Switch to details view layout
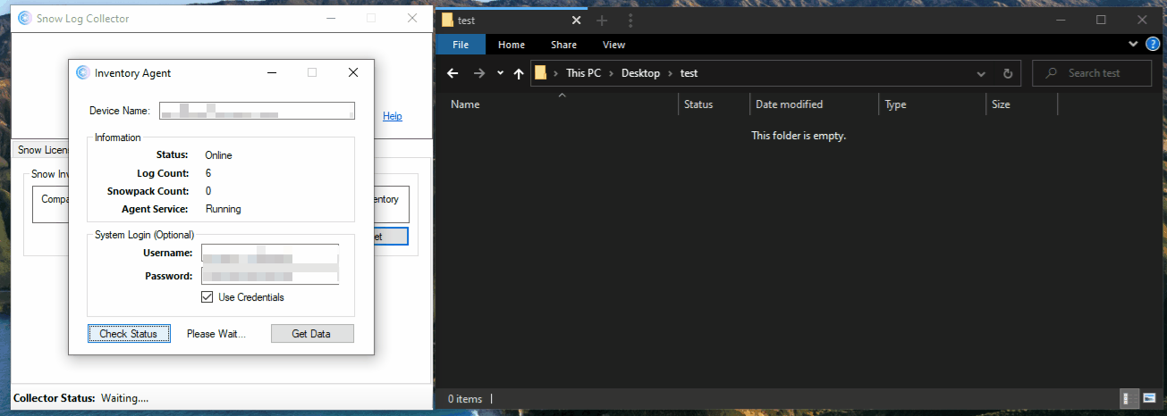The image size is (1167, 416). coord(1130,398)
